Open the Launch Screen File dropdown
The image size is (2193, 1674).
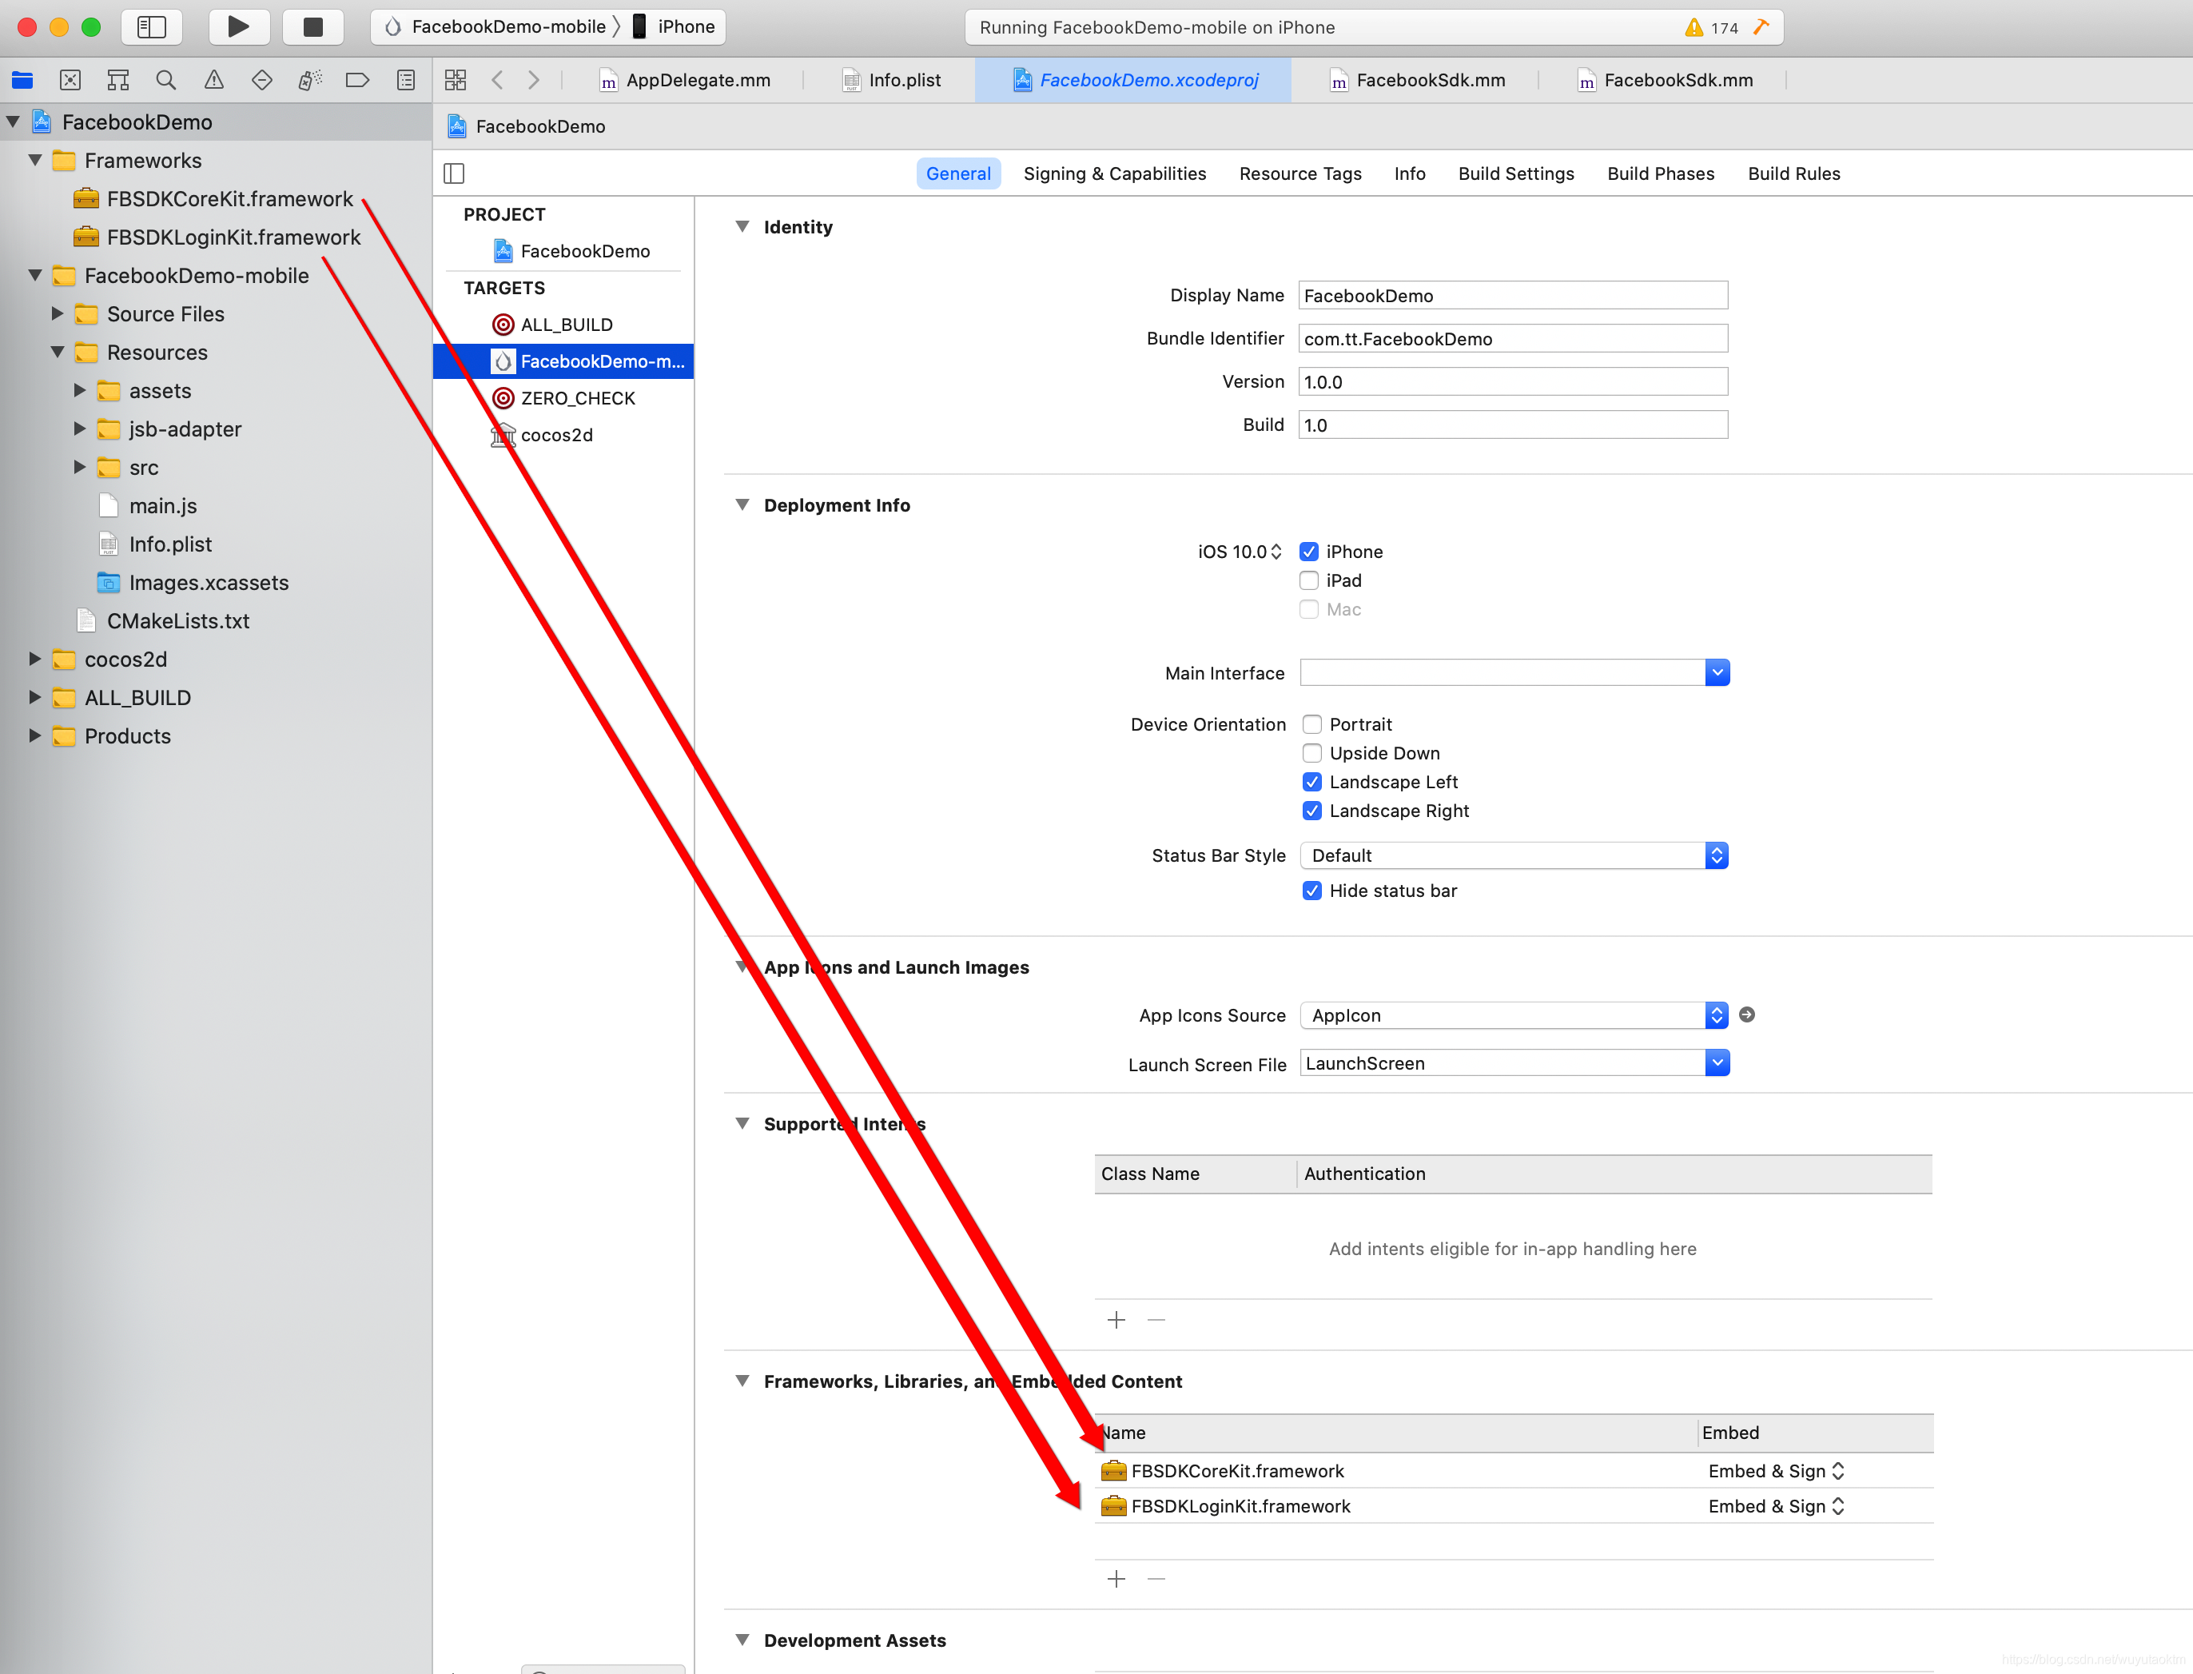coord(1717,1063)
